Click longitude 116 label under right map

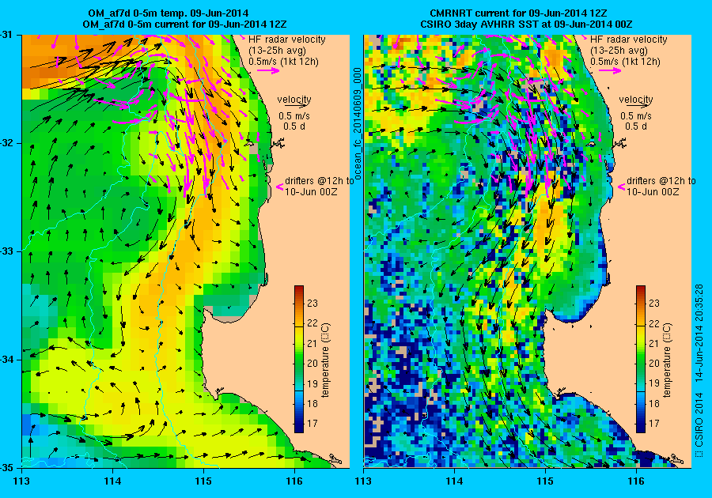pyautogui.click(x=636, y=481)
